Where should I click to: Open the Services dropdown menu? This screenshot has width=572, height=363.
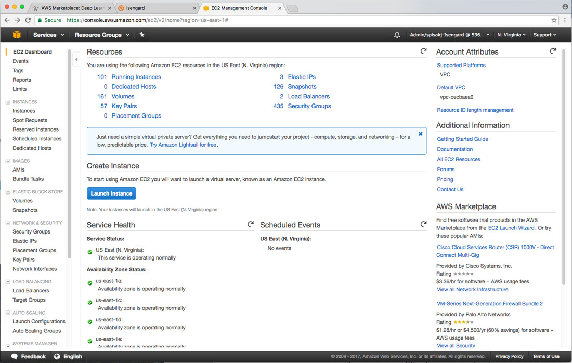pos(48,35)
